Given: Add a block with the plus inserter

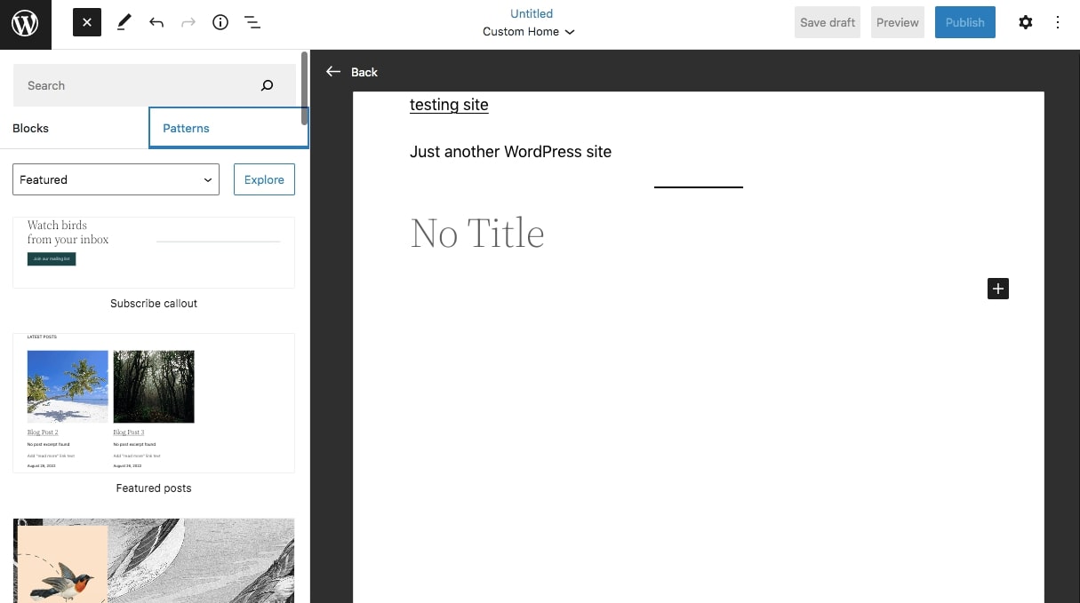Looking at the screenshot, I should point(997,289).
